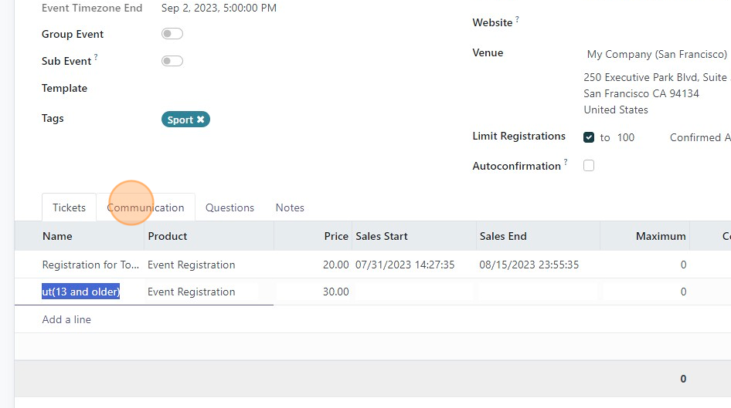This screenshot has height=408, width=731.
Task: Open the Website field help tooltip icon
Action: click(x=517, y=19)
